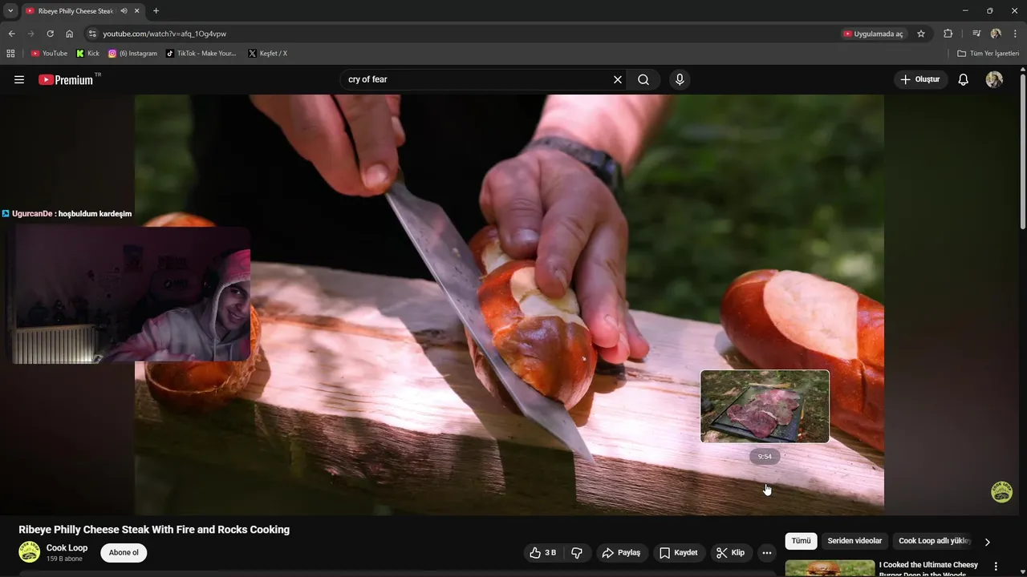Viewport: 1027px width, 577px height.
Task: Select Cook Loop adlı yükleyen chip
Action: (x=934, y=541)
